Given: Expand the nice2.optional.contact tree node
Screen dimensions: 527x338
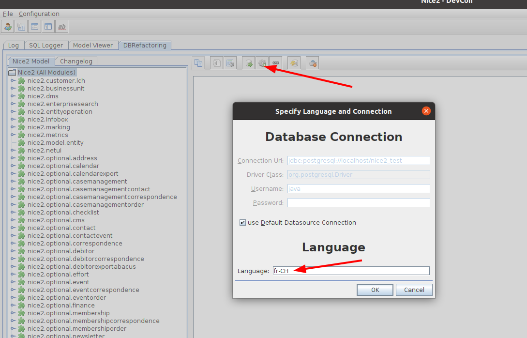Looking at the screenshot, I should (x=13, y=228).
